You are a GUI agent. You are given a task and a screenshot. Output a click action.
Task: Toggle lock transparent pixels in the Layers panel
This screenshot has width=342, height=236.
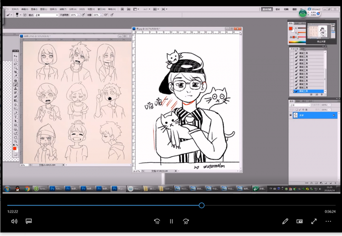click(x=297, y=110)
